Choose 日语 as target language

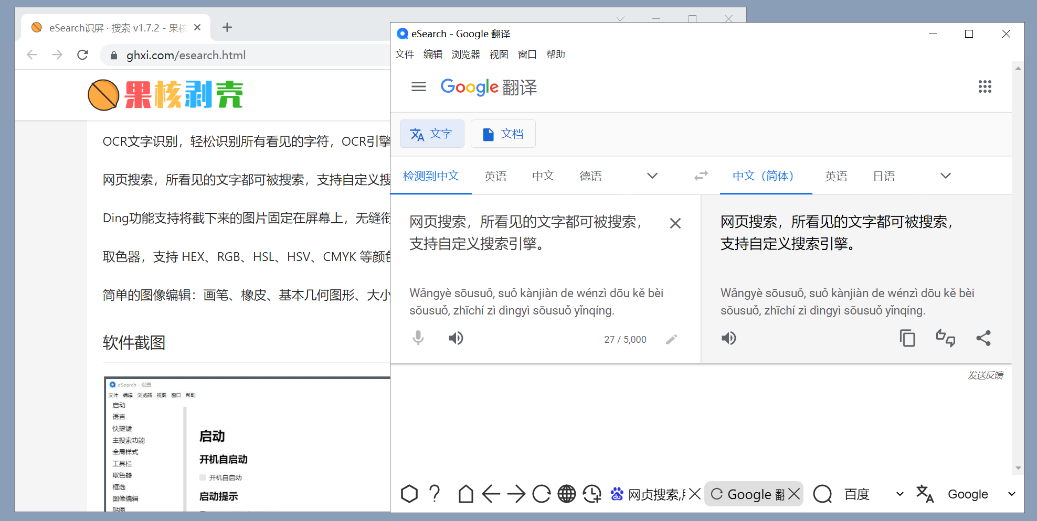884,176
